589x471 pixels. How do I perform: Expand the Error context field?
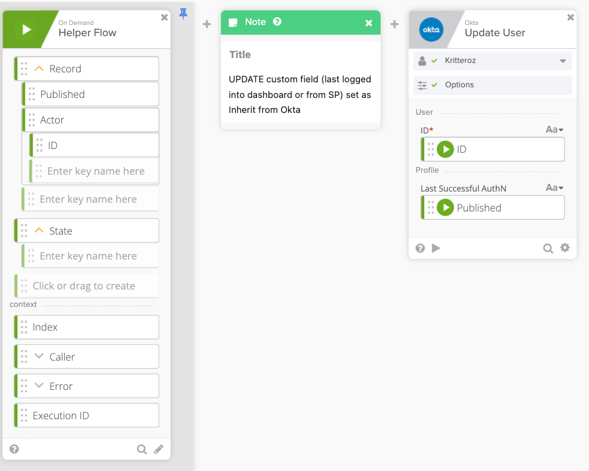pyautogui.click(x=39, y=386)
